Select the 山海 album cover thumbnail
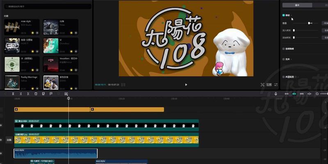The height and width of the screenshot is (164, 328). point(51,27)
